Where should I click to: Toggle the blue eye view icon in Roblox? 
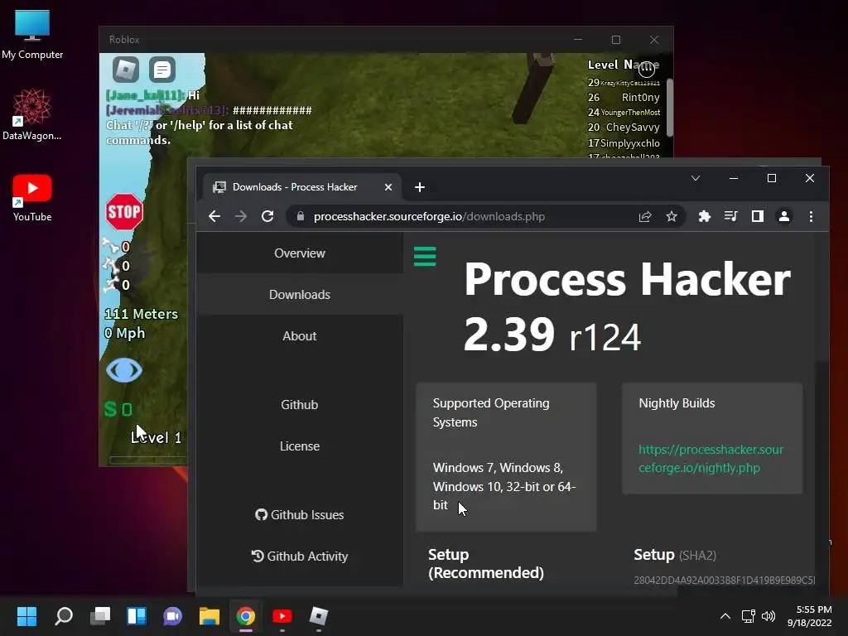[124, 370]
